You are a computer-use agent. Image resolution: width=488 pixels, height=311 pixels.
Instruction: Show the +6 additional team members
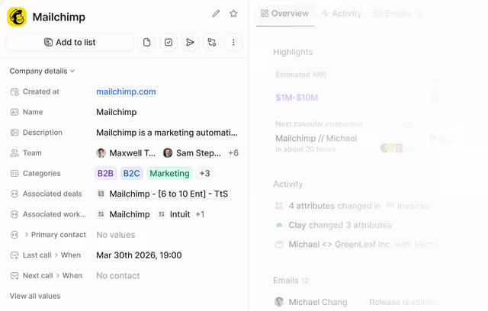pyautogui.click(x=233, y=153)
